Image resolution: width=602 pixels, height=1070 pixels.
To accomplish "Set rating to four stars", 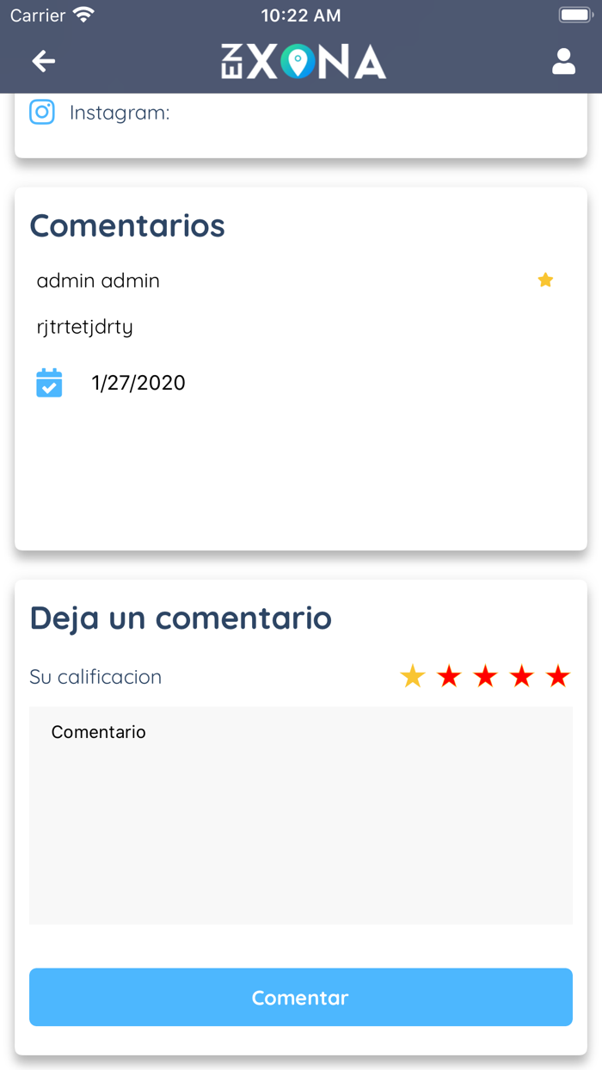I will [x=522, y=677].
